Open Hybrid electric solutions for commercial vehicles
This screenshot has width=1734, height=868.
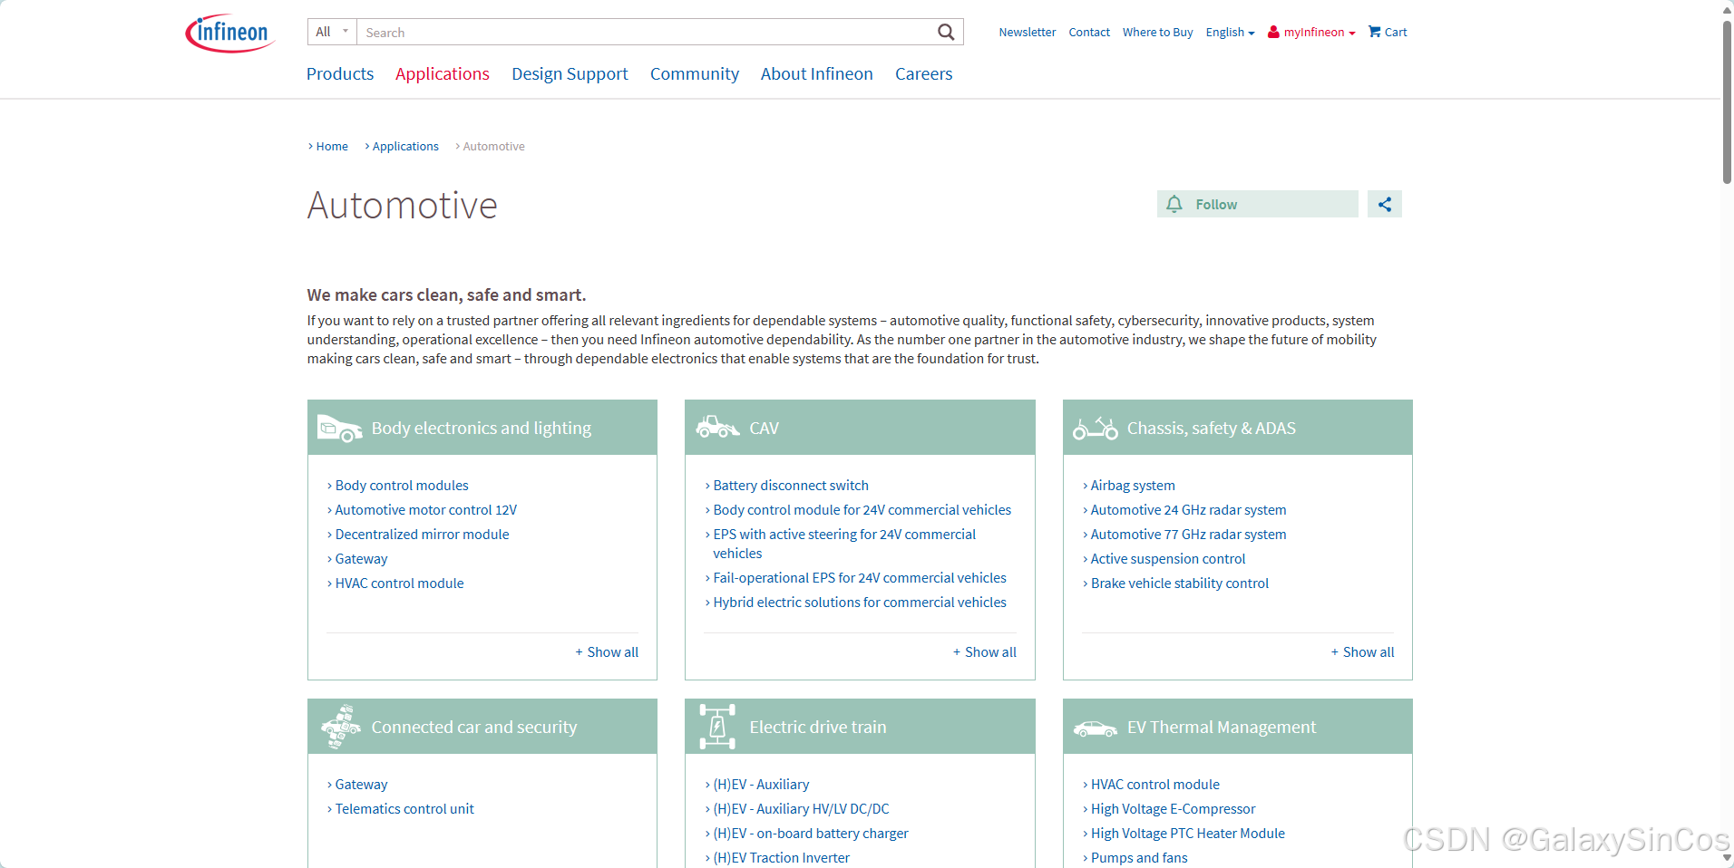tap(860, 603)
